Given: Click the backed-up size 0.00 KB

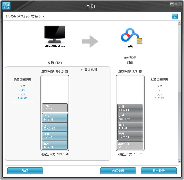Looking at the screenshot, I should click(159, 98).
